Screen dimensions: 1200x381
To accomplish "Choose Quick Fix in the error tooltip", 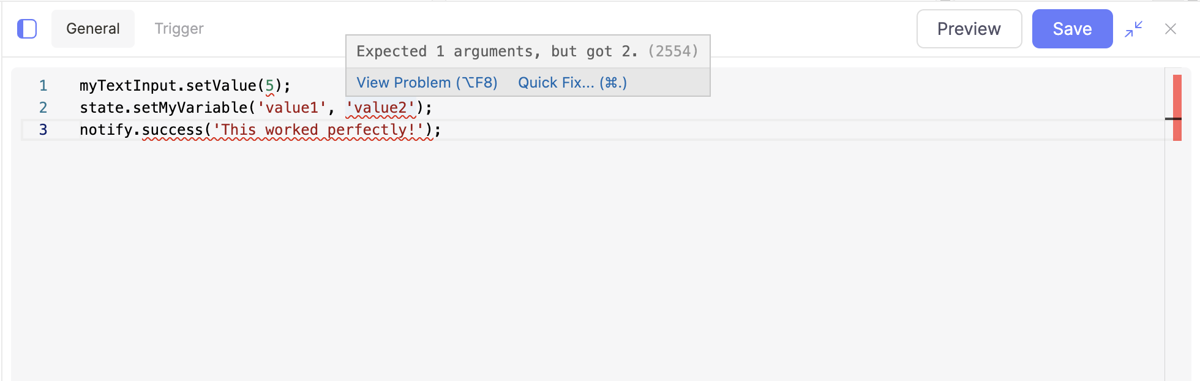I will (x=572, y=83).
